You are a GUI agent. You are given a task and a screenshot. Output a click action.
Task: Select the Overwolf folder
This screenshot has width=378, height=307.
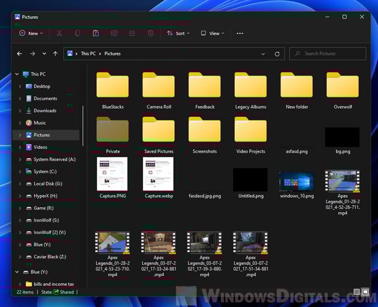point(342,90)
